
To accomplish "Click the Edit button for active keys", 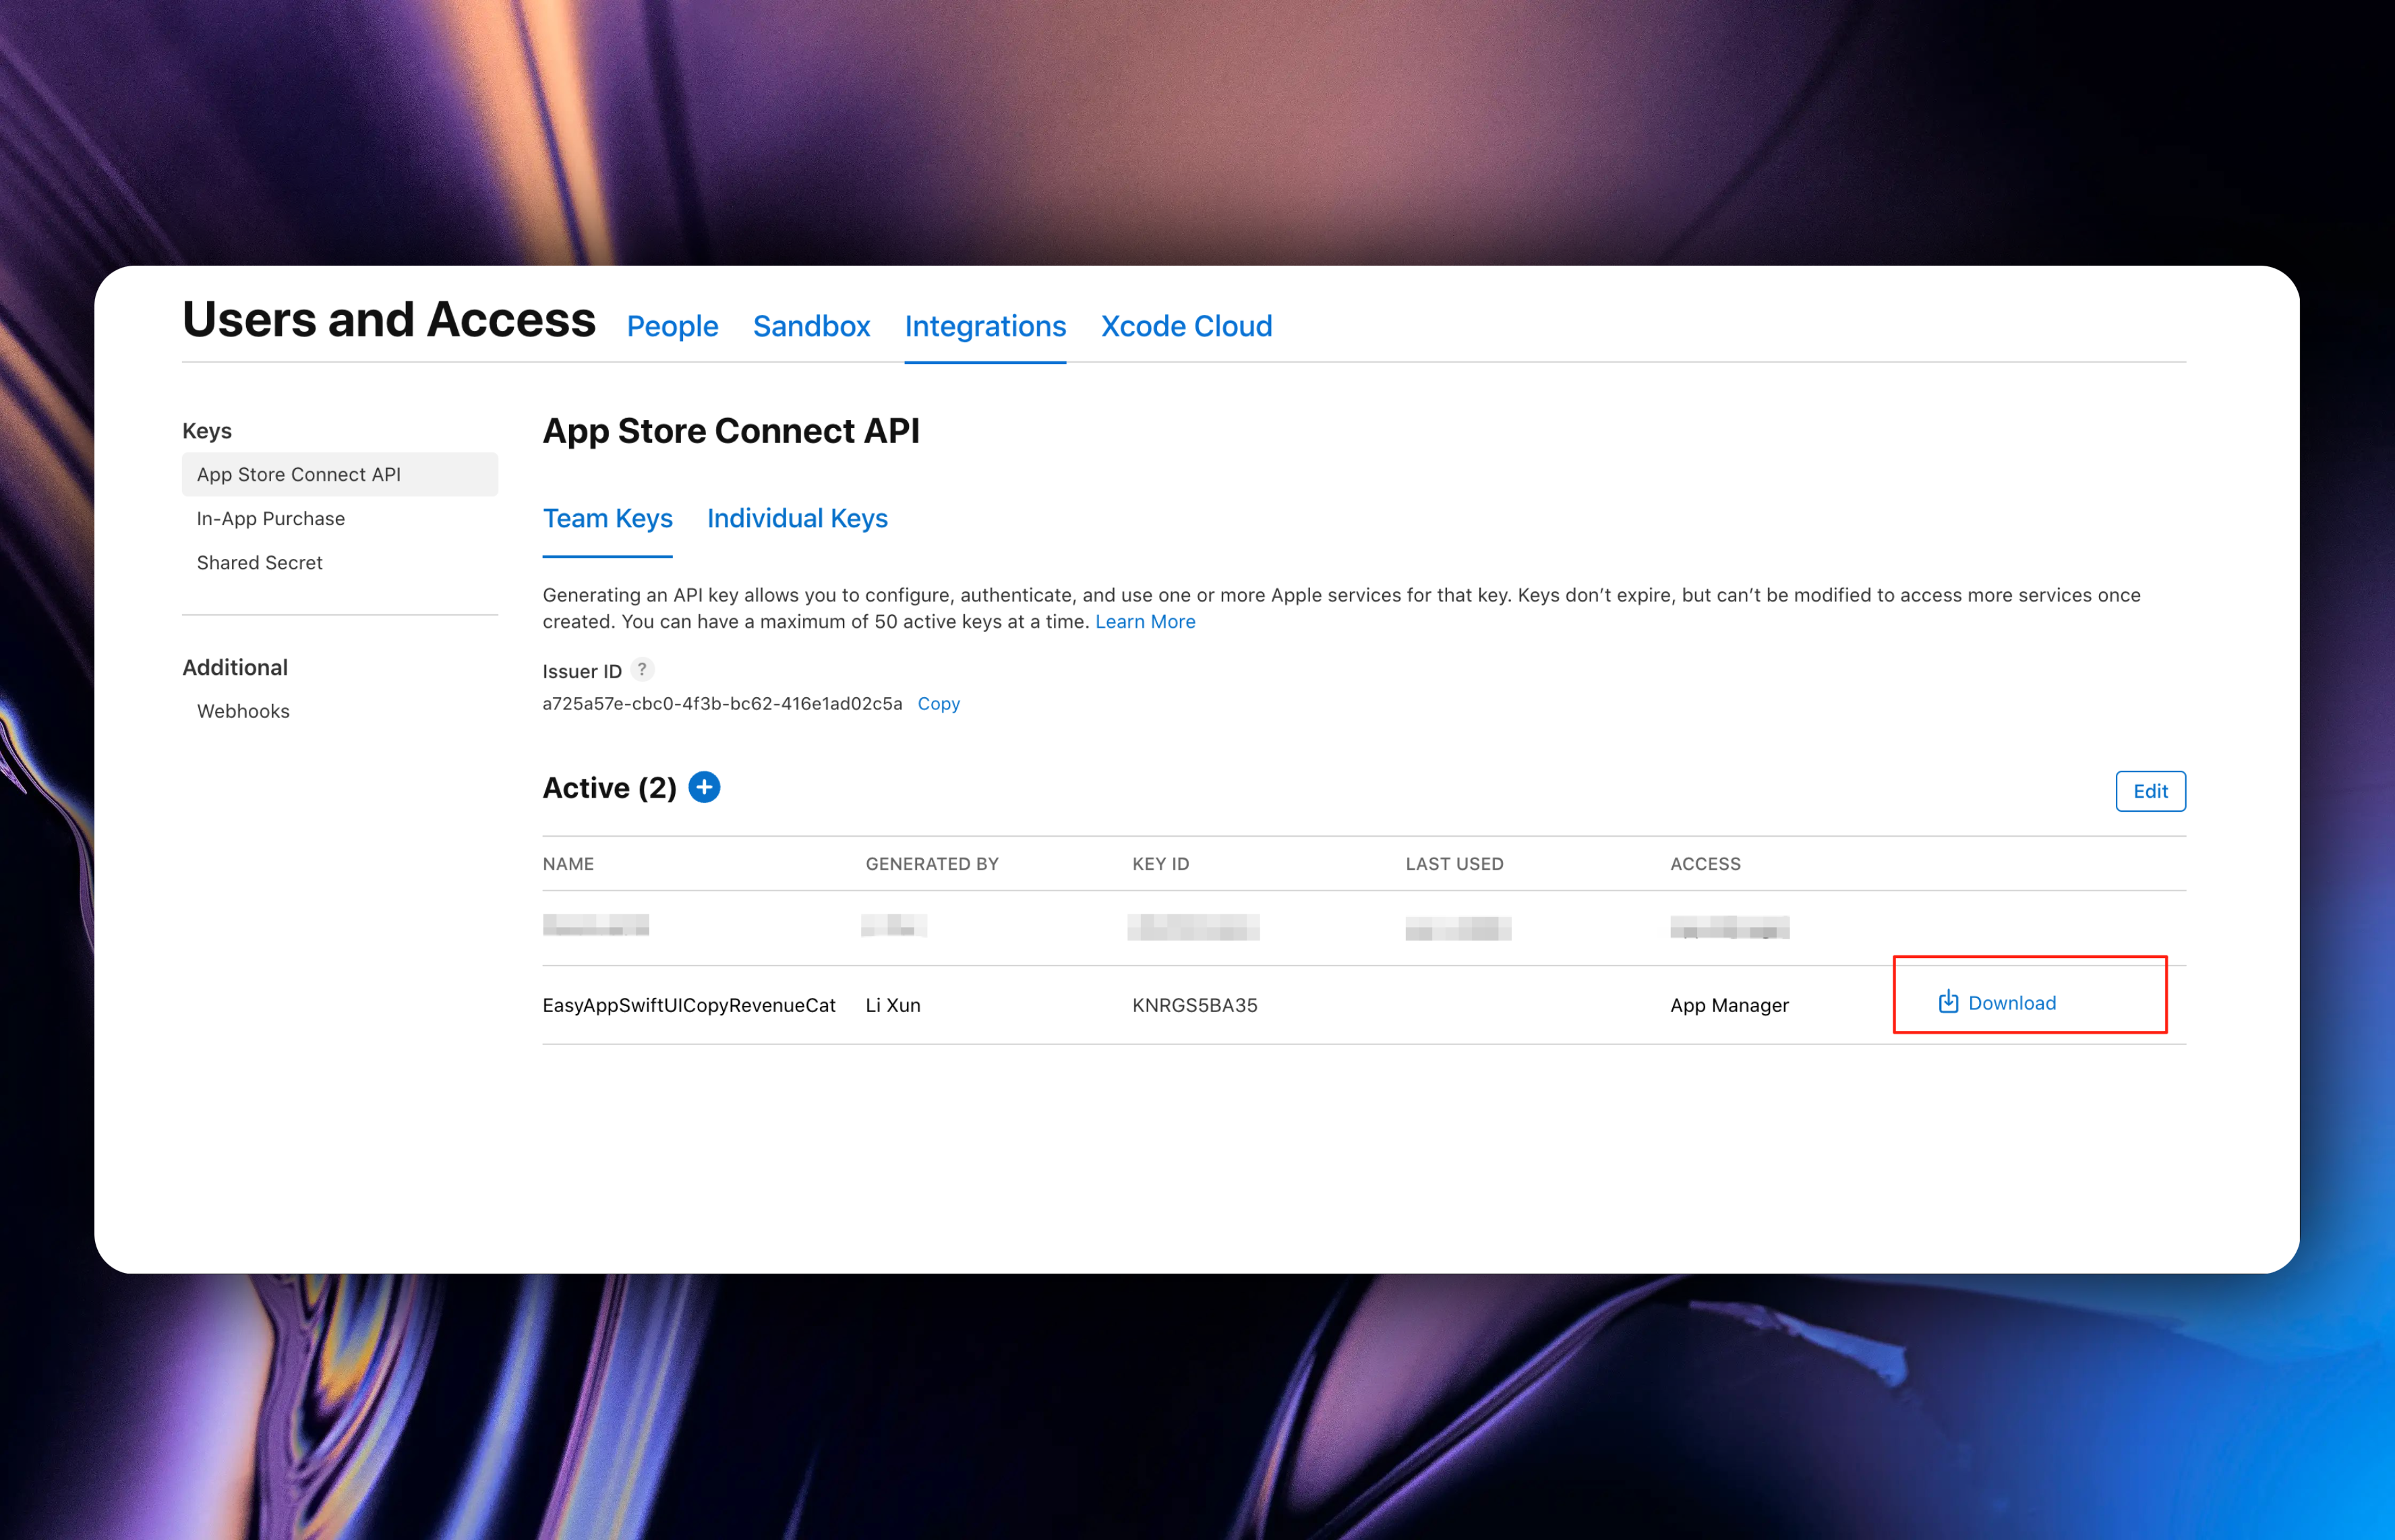I will 2150,791.
